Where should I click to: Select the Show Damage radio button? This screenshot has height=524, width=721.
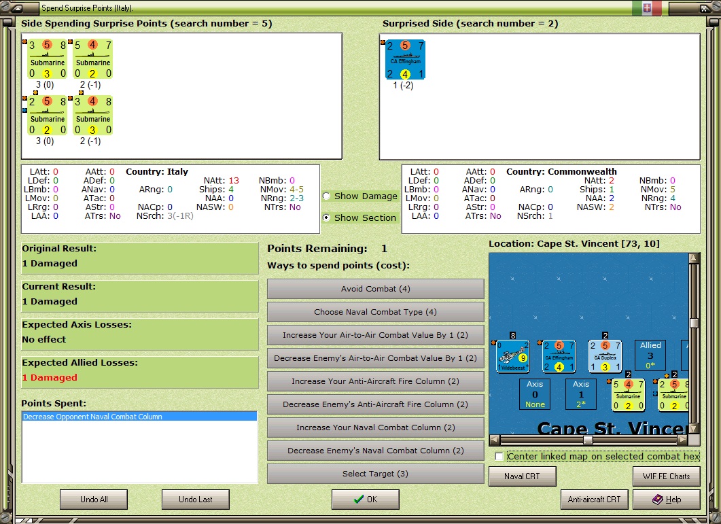[x=326, y=196]
